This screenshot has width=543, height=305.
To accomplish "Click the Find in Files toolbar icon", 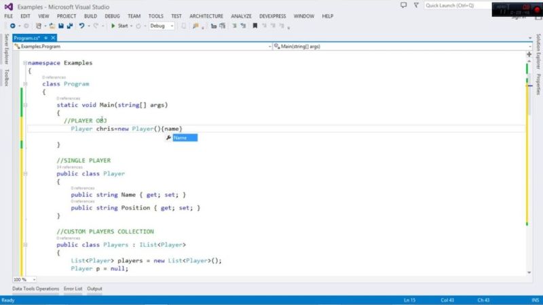I will click(x=195, y=26).
